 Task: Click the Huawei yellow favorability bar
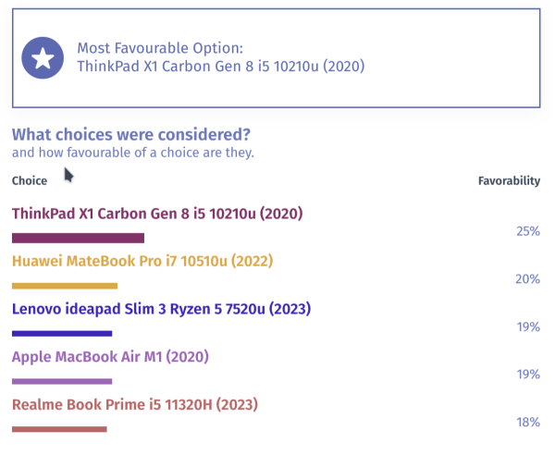coord(65,286)
